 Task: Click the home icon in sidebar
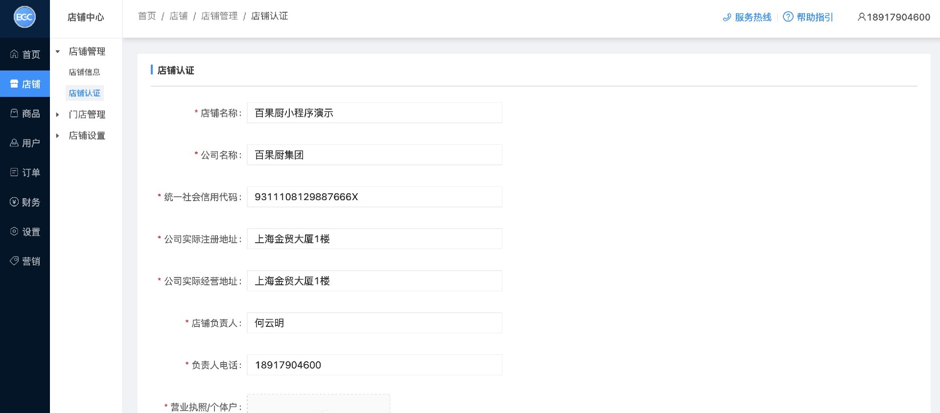14,54
